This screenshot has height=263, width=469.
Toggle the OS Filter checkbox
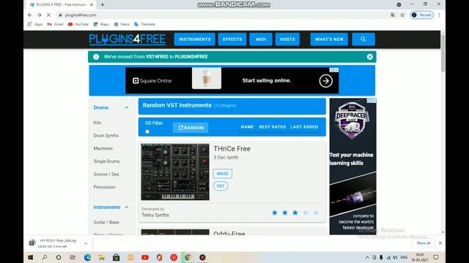[147, 131]
